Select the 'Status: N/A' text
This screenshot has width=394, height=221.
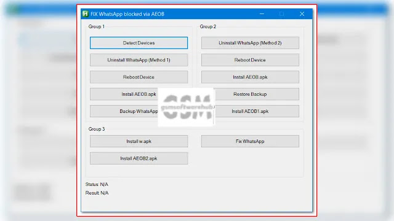point(97,184)
